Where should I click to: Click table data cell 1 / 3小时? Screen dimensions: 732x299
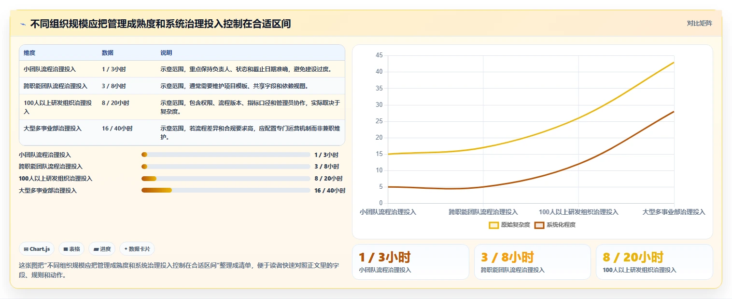pos(114,69)
